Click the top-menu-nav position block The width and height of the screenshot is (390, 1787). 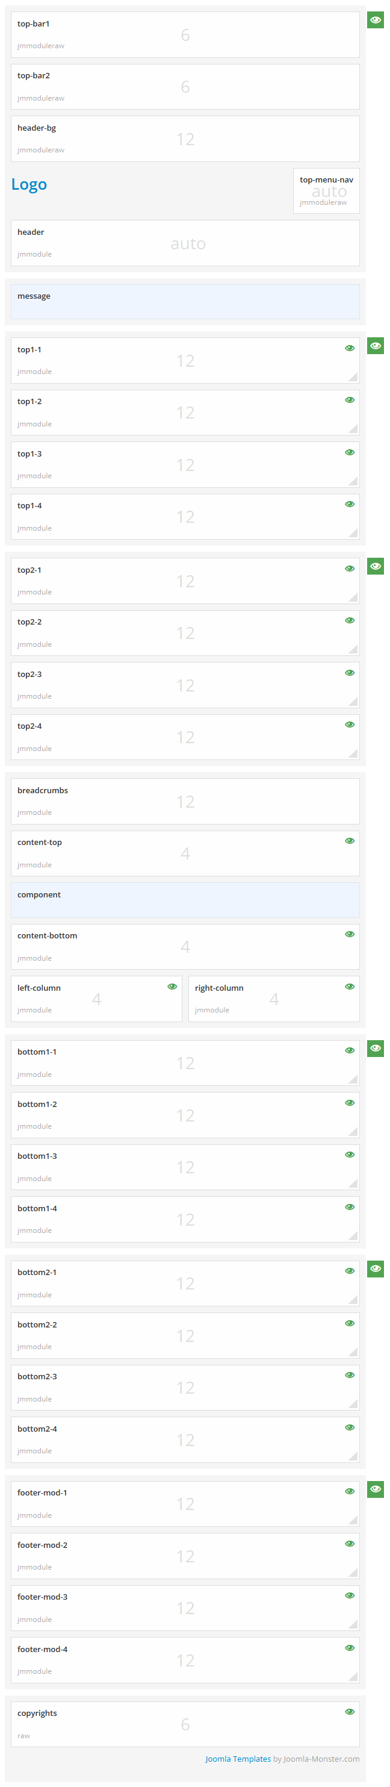pos(326,191)
